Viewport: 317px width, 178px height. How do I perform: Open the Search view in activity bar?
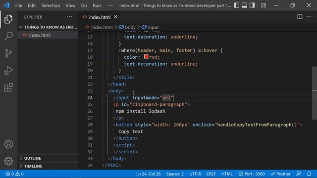click(8, 36)
